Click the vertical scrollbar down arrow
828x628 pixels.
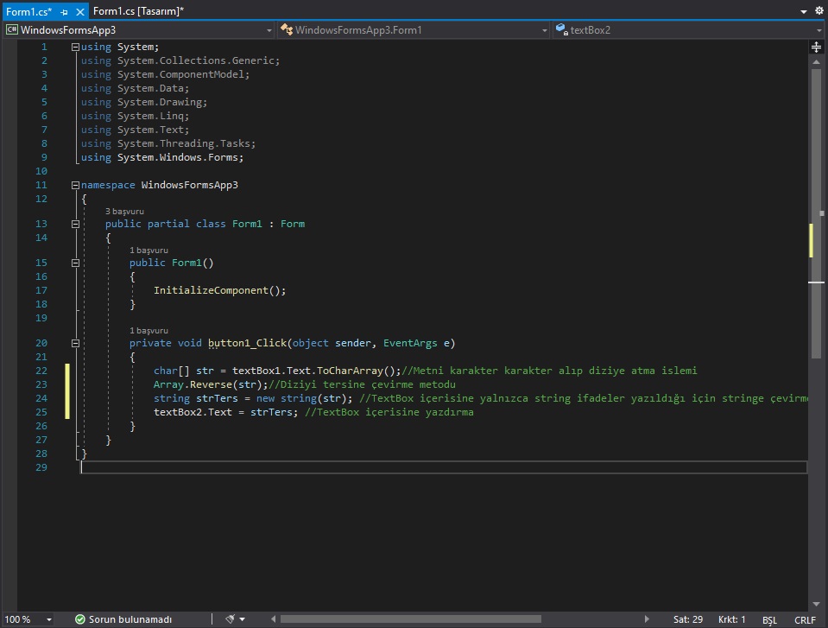point(817,604)
